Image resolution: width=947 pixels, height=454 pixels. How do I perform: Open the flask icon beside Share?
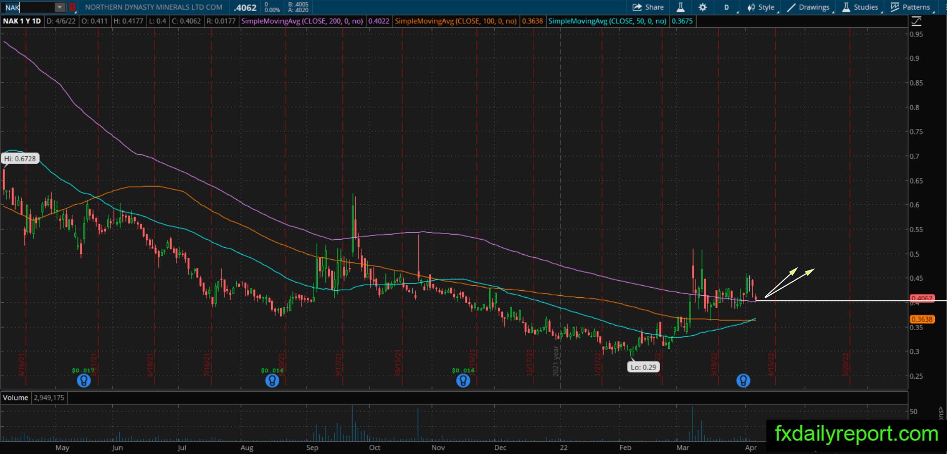click(680, 7)
